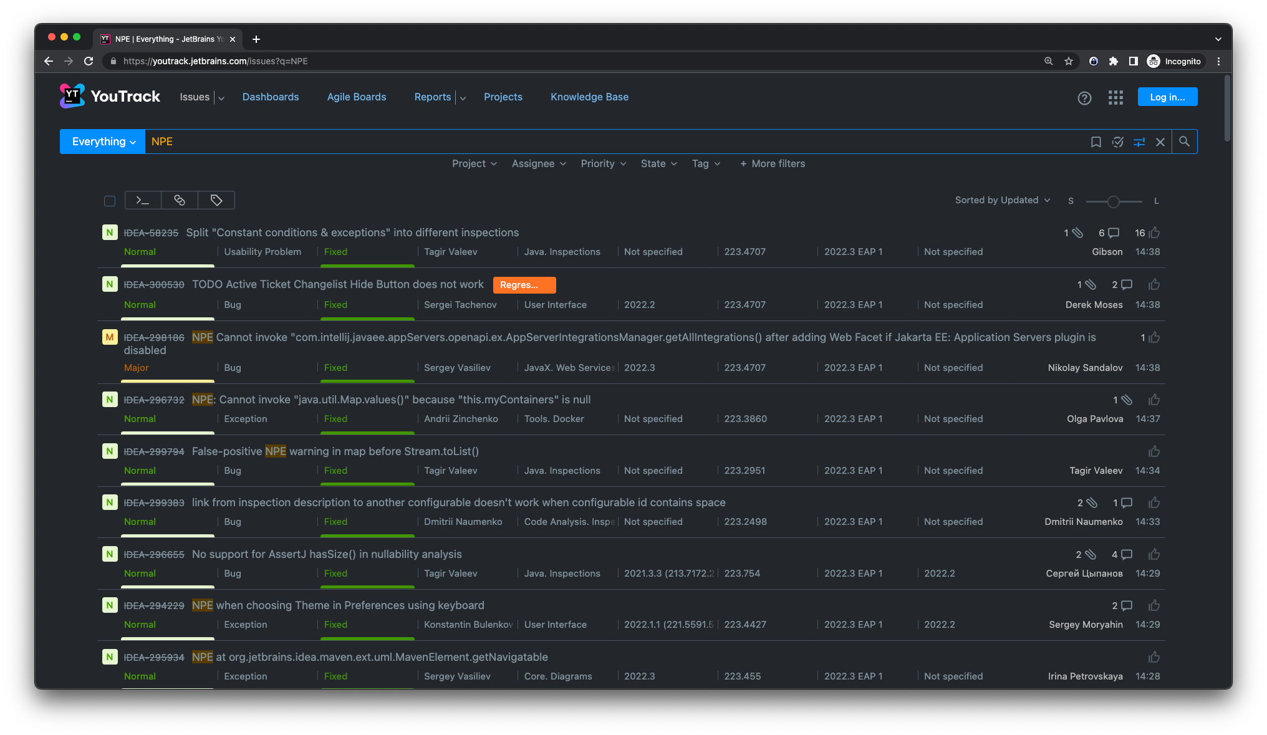Open Reports in the navigation
This screenshot has height=735, width=1267.
tap(433, 97)
